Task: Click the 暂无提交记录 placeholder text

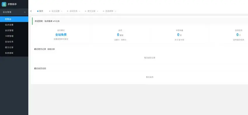Action: (x=150, y=58)
